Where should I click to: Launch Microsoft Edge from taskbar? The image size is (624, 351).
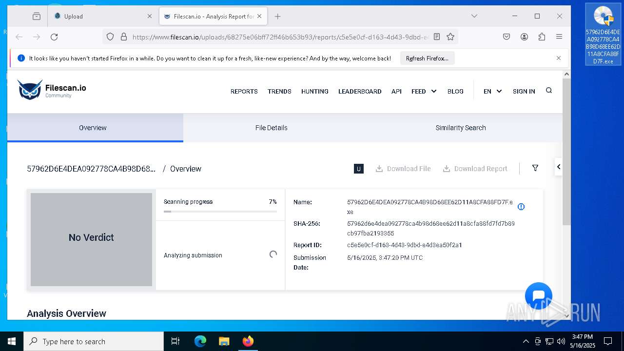[x=200, y=341]
